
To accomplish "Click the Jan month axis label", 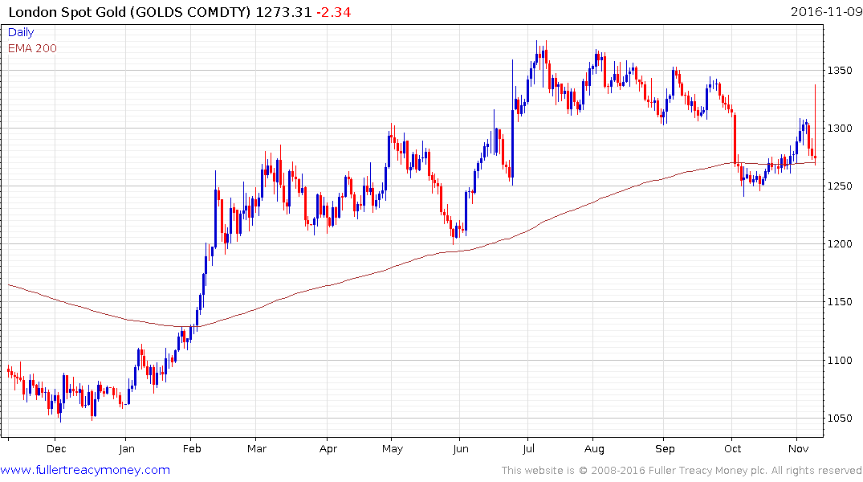I will pos(127,449).
